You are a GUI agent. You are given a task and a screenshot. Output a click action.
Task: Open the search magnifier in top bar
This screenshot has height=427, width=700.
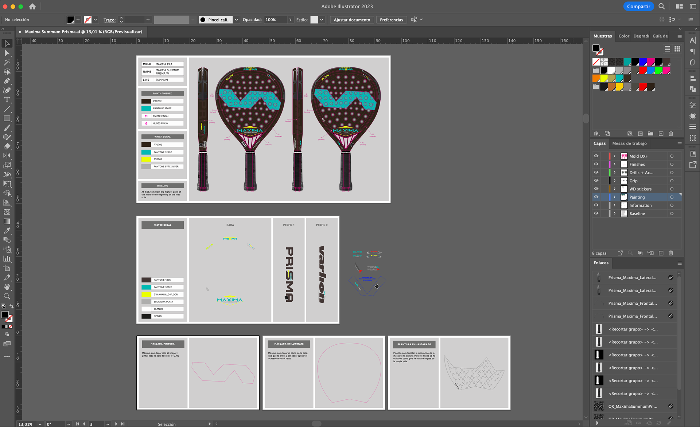pos(662,7)
